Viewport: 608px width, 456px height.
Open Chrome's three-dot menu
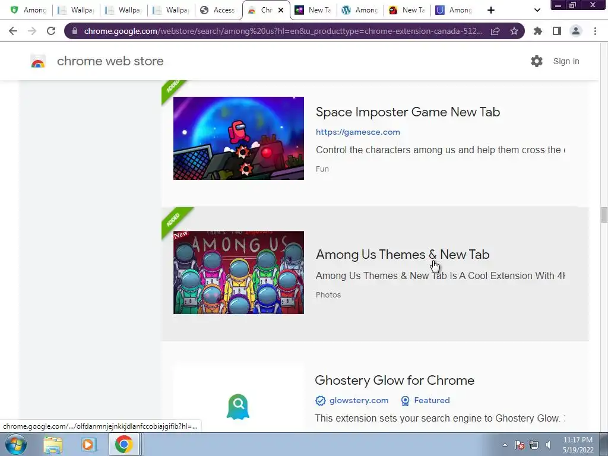click(595, 31)
